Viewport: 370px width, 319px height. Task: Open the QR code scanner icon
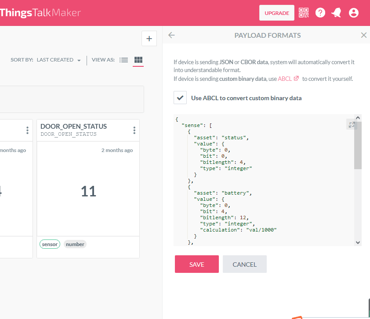(x=304, y=13)
